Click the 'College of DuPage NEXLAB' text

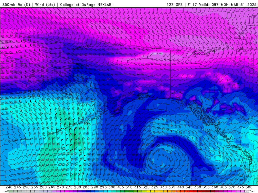(86, 5)
